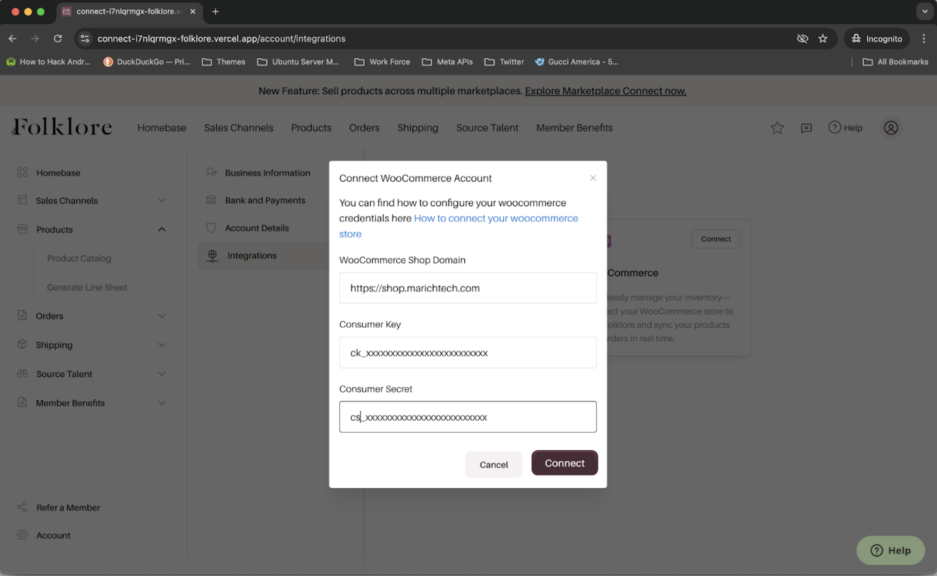The width and height of the screenshot is (937, 576).
Task: Expand the Sales Channels sidebar section
Action: (x=161, y=201)
